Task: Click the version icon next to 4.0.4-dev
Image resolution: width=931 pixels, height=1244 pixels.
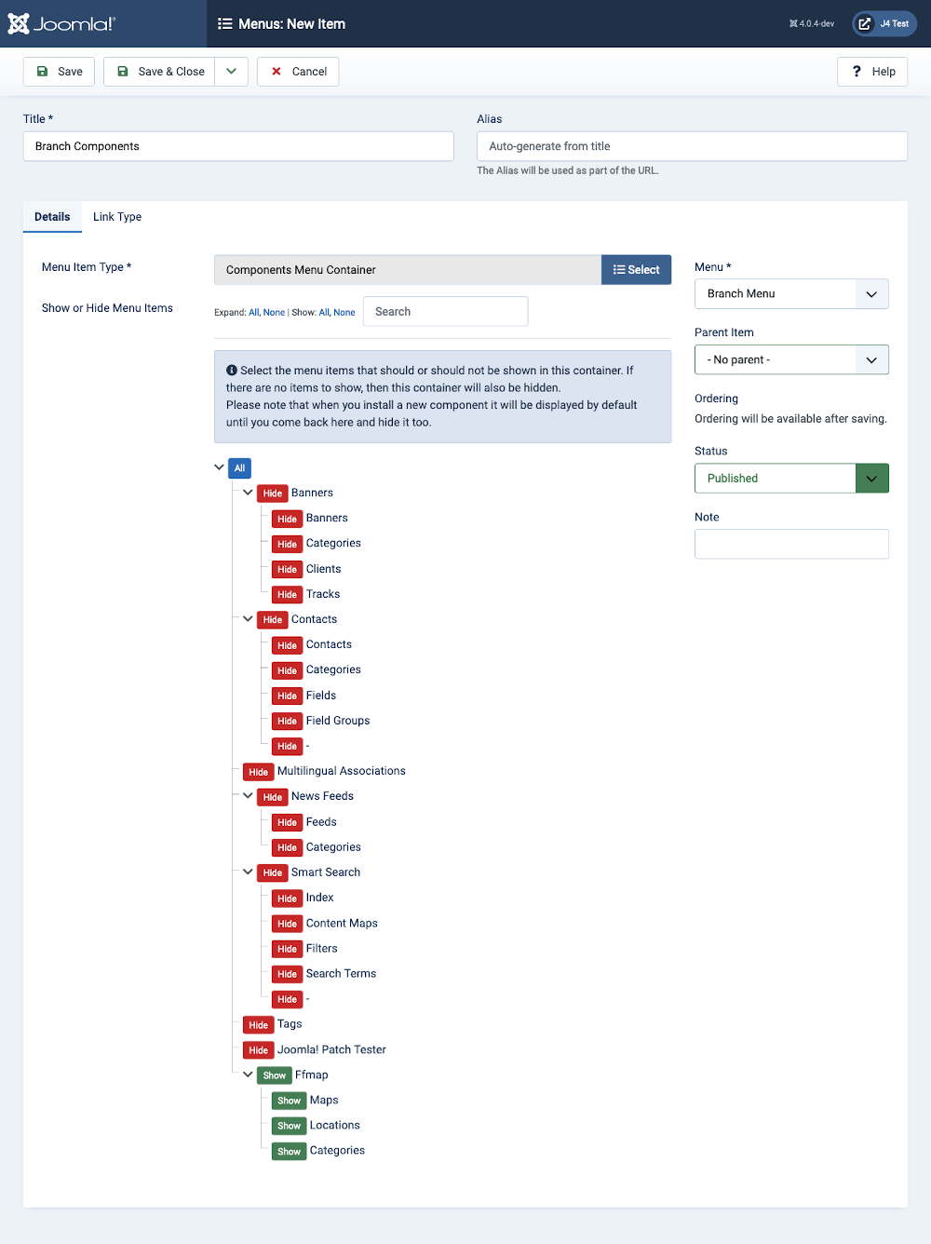Action: [x=793, y=23]
